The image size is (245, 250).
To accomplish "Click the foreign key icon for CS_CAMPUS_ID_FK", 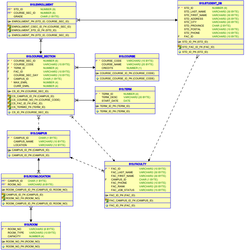I will (10, 96).
